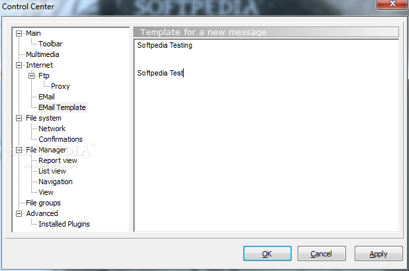Open the Multimedia settings page
The image size is (409, 271).
coord(42,54)
